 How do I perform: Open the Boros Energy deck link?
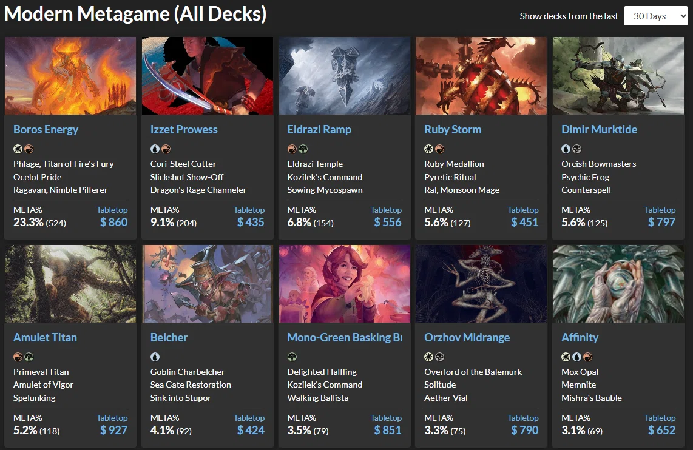(x=46, y=129)
